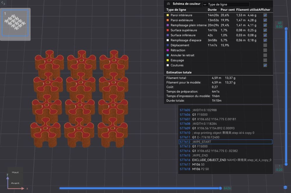Click the cyan Annuler le retrait swatch
The width and height of the screenshot is (291, 193).
click(168, 55)
